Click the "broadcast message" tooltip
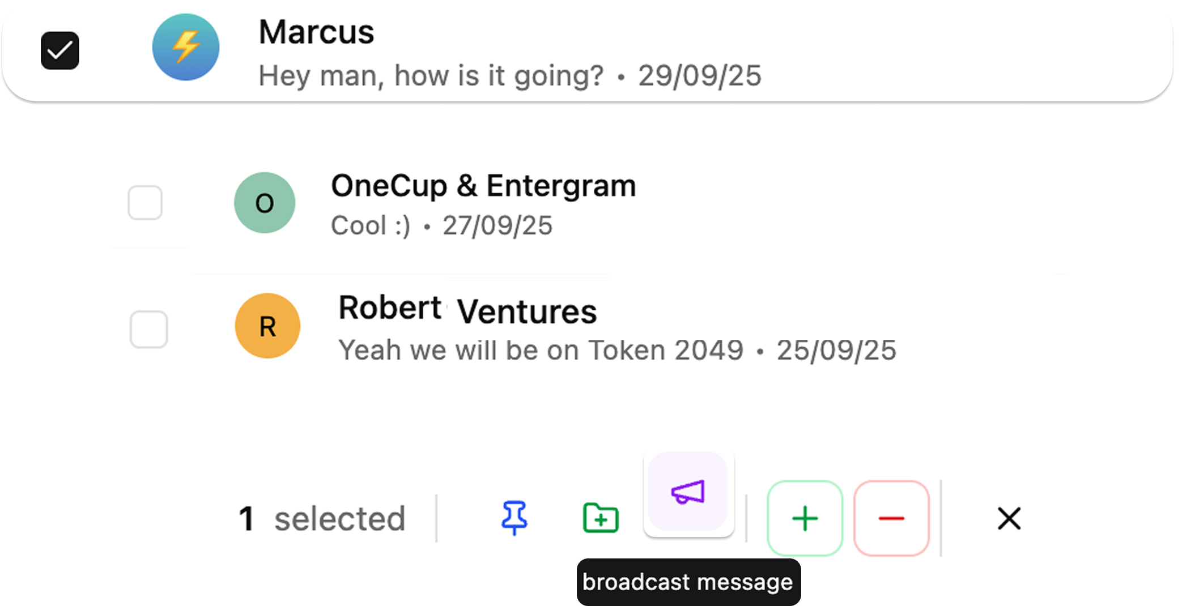The width and height of the screenshot is (1195, 606). tap(688, 582)
